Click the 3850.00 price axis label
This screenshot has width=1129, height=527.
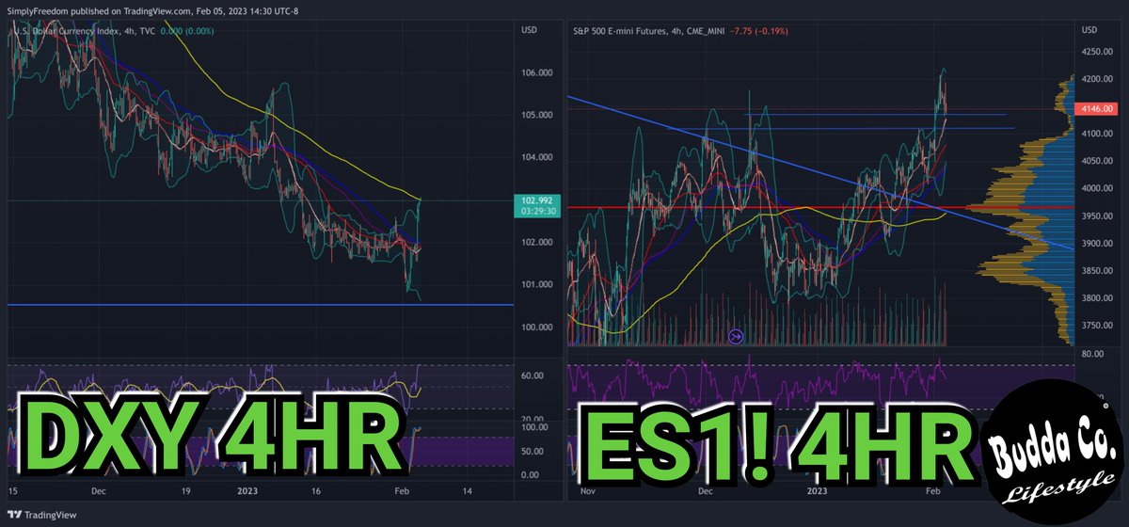[x=1096, y=271]
